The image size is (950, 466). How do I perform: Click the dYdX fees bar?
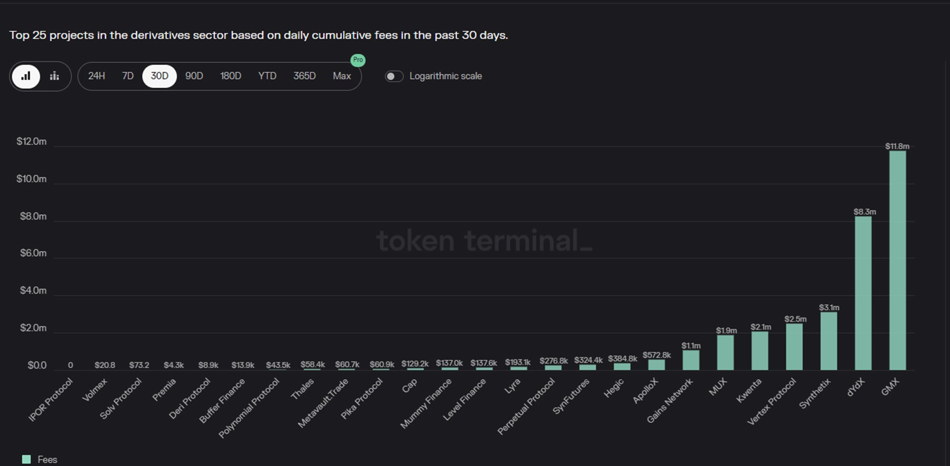[863, 293]
